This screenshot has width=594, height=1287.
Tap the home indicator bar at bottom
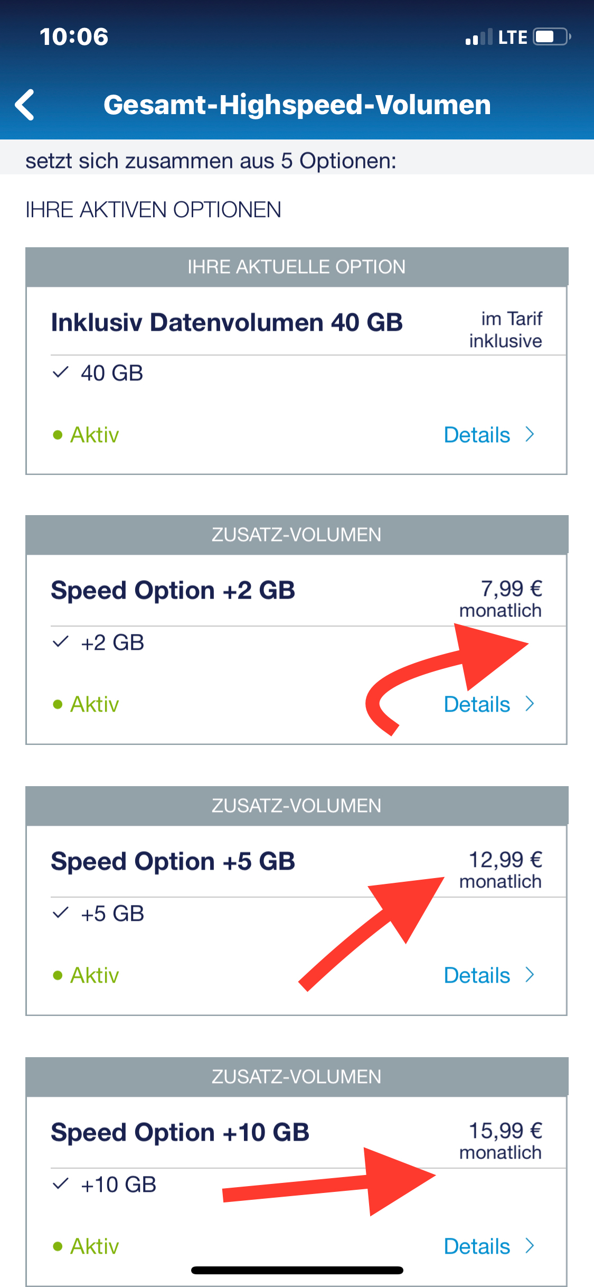[x=297, y=1271]
